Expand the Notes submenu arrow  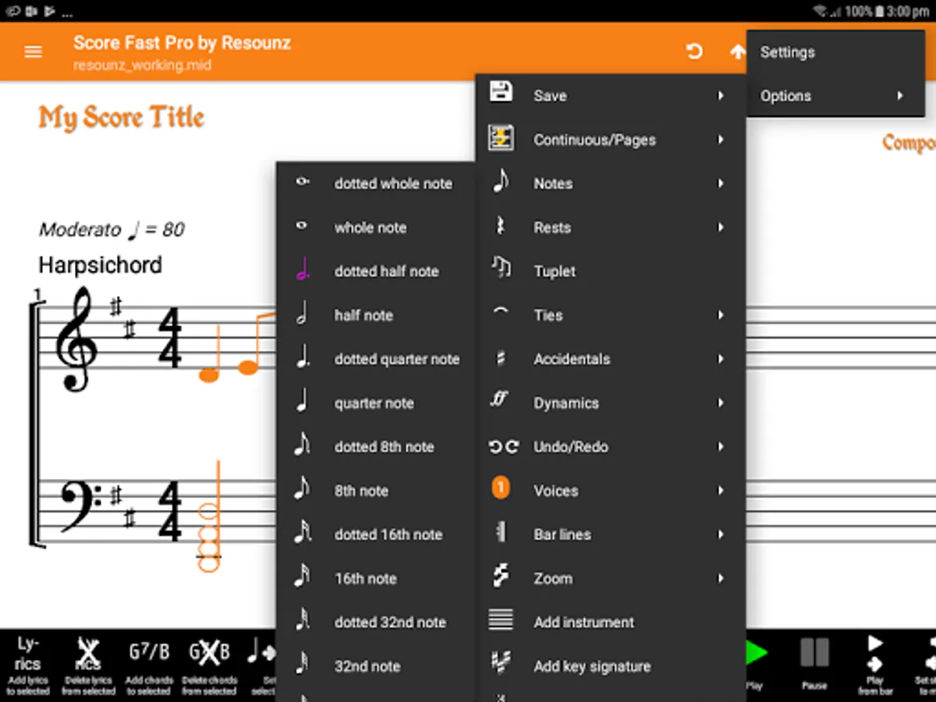click(x=721, y=183)
